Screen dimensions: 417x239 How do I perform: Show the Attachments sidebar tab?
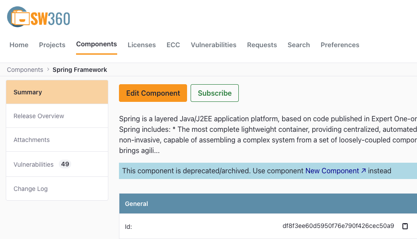[57, 140]
